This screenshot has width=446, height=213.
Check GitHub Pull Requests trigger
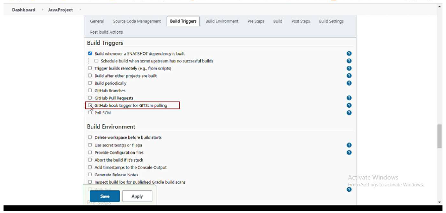[90, 97]
